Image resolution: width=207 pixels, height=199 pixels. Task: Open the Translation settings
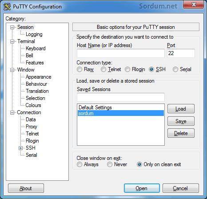[x=37, y=91]
